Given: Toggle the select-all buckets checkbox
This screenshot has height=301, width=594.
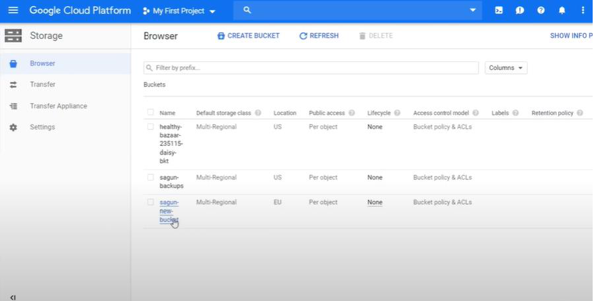Looking at the screenshot, I should tap(150, 112).
